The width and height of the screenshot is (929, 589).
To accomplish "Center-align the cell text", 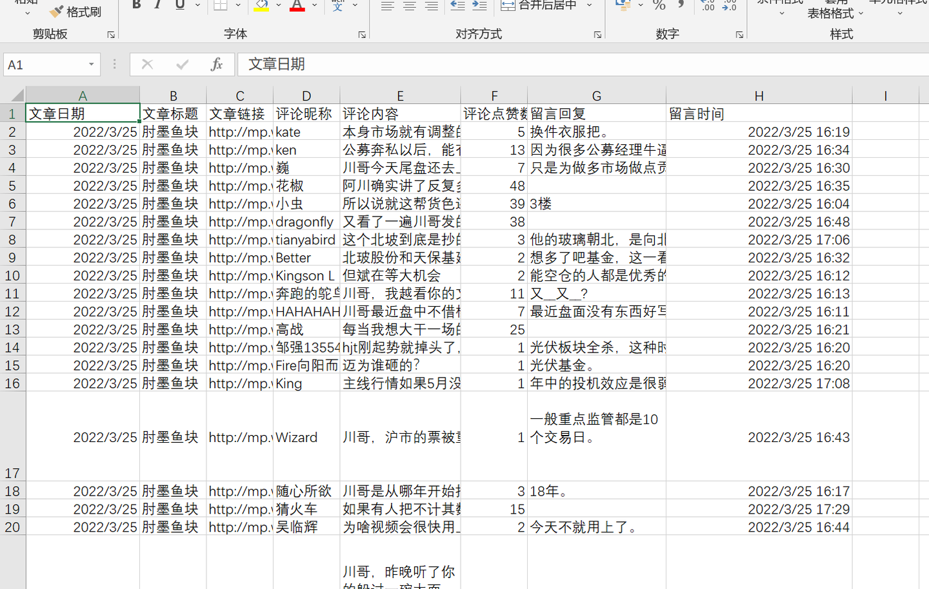I will (x=410, y=5).
